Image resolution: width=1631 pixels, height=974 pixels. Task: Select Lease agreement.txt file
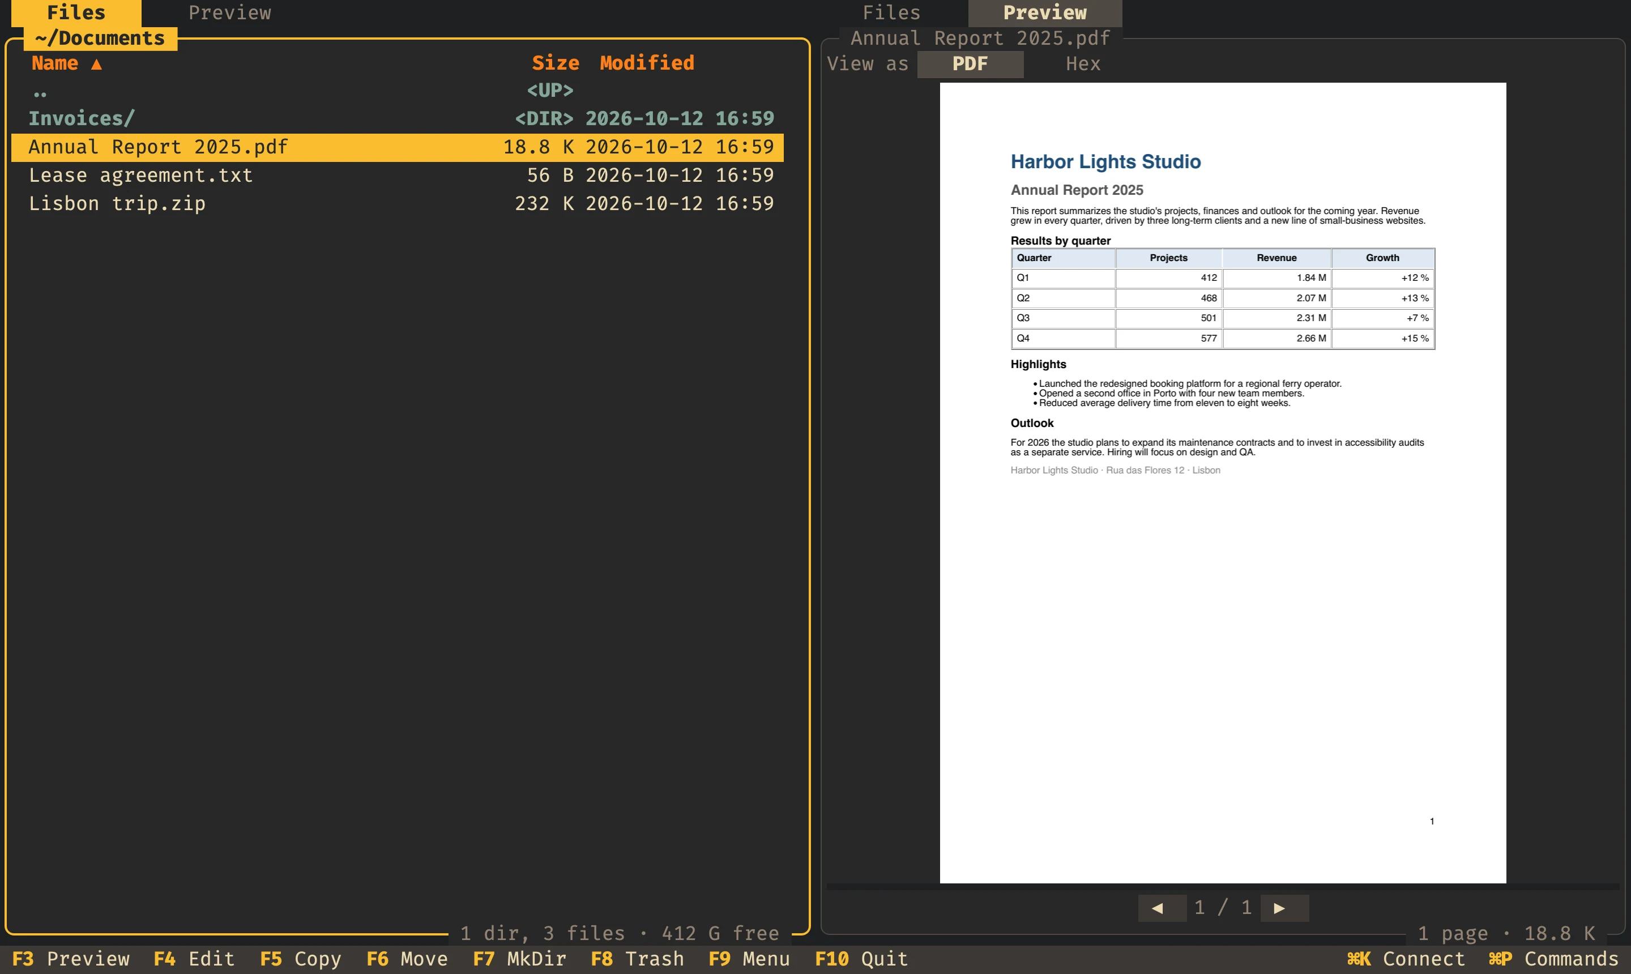397,175
